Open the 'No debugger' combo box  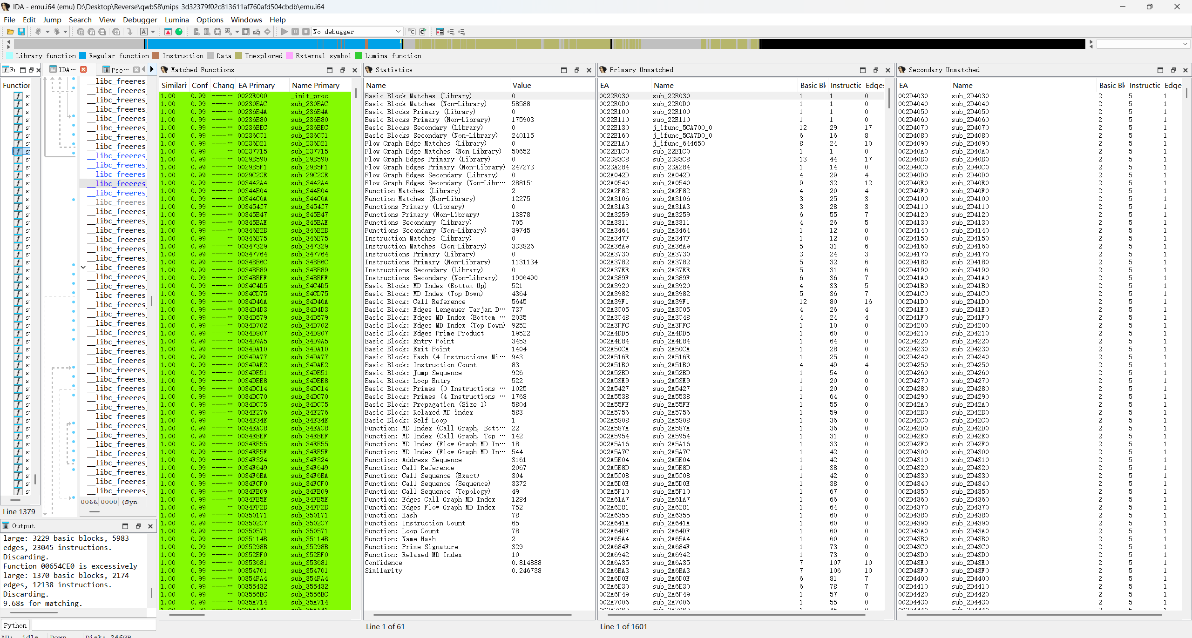357,32
